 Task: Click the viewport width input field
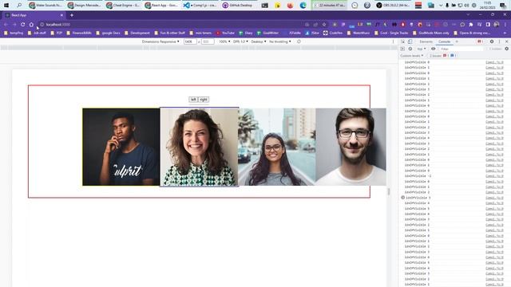click(x=190, y=41)
